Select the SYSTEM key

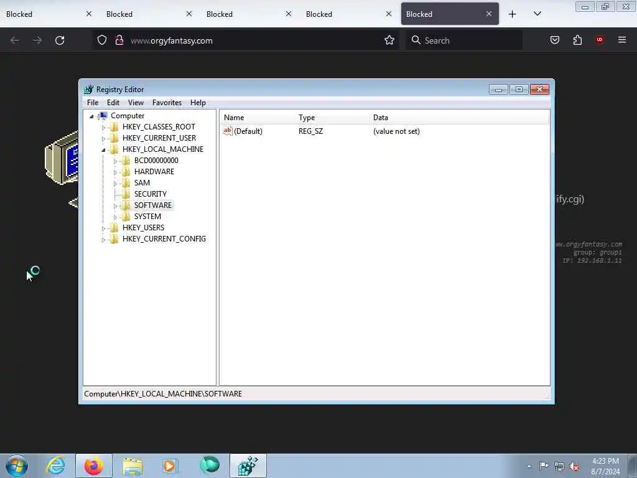click(148, 216)
